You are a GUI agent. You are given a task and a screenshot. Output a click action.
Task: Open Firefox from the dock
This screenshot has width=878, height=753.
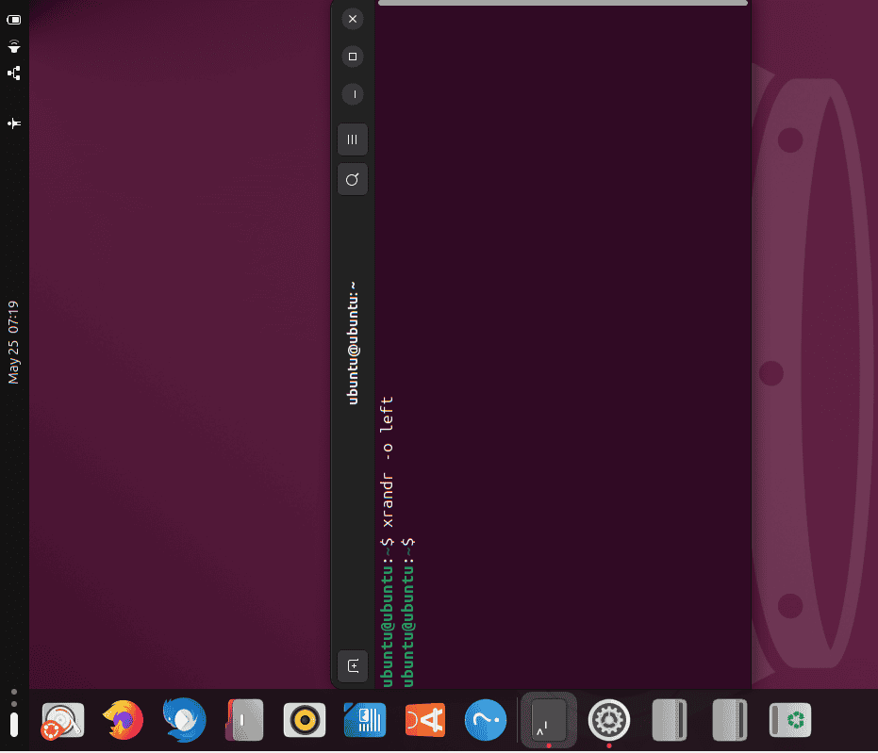[x=124, y=720]
